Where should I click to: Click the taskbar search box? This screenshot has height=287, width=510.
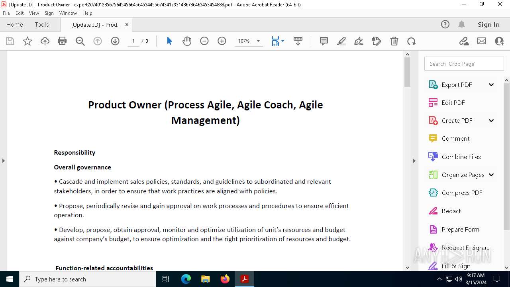pyautogui.click(x=88, y=279)
